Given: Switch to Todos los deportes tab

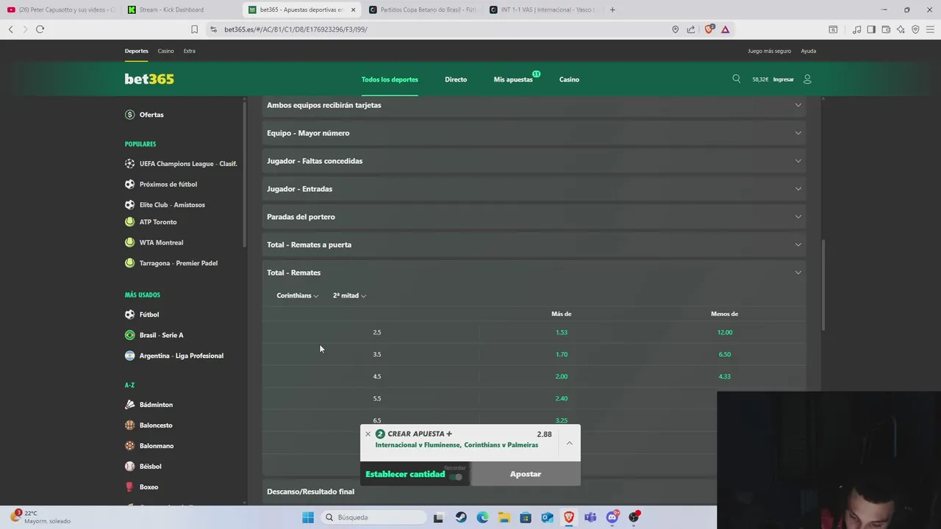Looking at the screenshot, I should click(x=390, y=79).
